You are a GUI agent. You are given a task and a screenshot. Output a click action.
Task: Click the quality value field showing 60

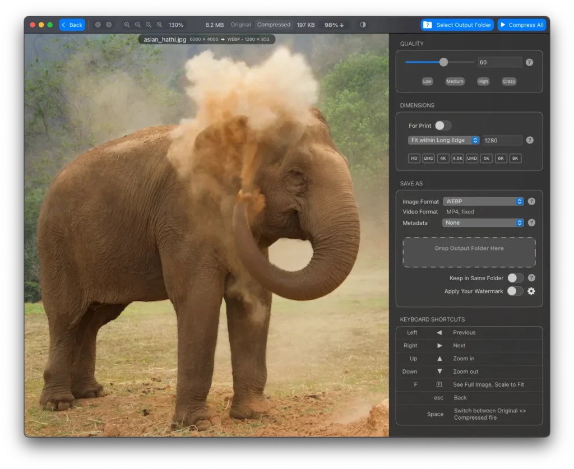click(x=499, y=62)
